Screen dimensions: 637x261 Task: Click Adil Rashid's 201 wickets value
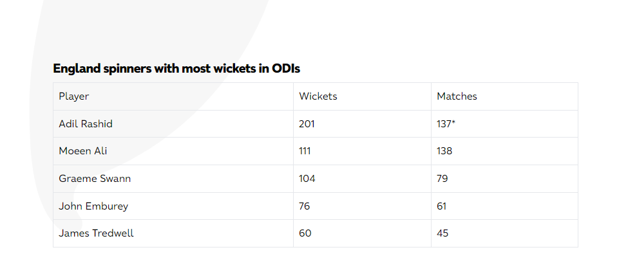coord(307,124)
